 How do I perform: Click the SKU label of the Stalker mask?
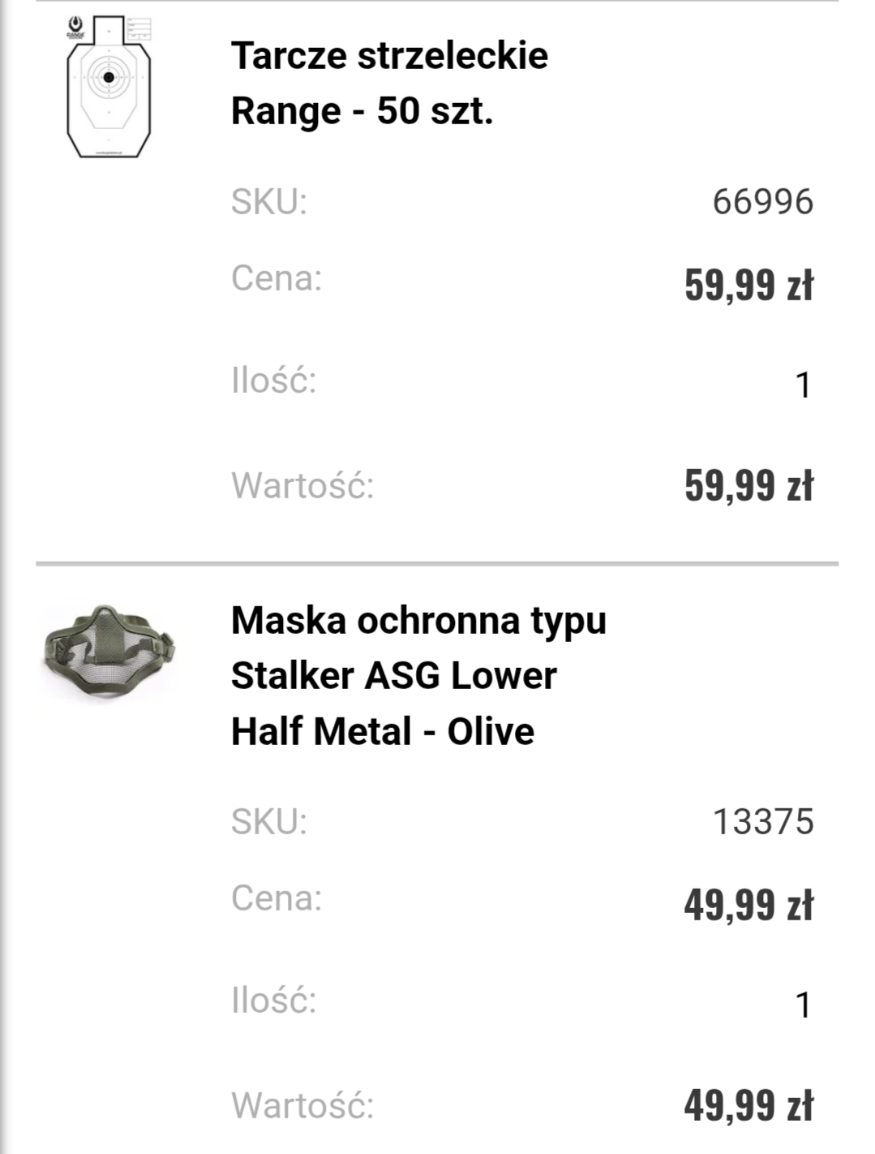click(x=269, y=821)
